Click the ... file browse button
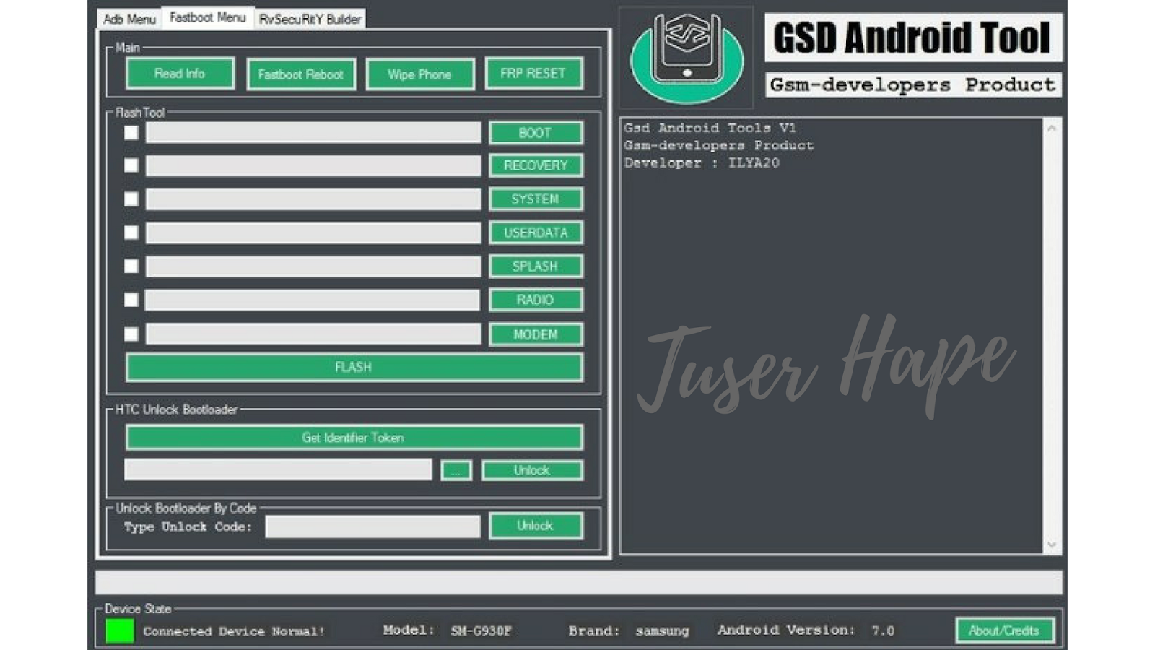1155x650 pixels. [x=456, y=469]
